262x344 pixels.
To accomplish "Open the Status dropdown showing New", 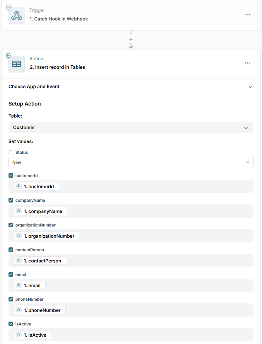I will click(x=131, y=163).
